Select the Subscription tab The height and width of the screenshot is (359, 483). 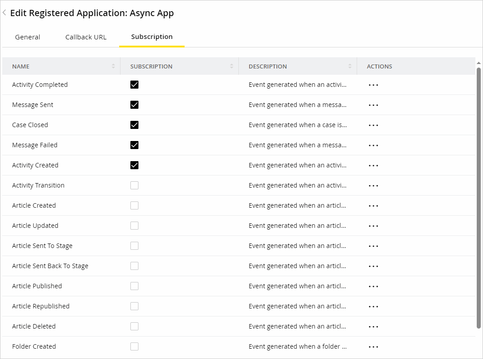(x=152, y=37)
